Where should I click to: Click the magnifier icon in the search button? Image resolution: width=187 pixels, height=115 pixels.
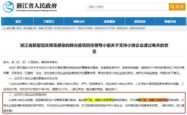[172, 7]
